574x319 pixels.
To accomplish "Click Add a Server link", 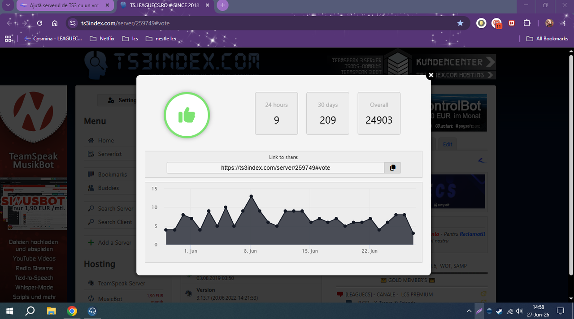I will (114, 242).
